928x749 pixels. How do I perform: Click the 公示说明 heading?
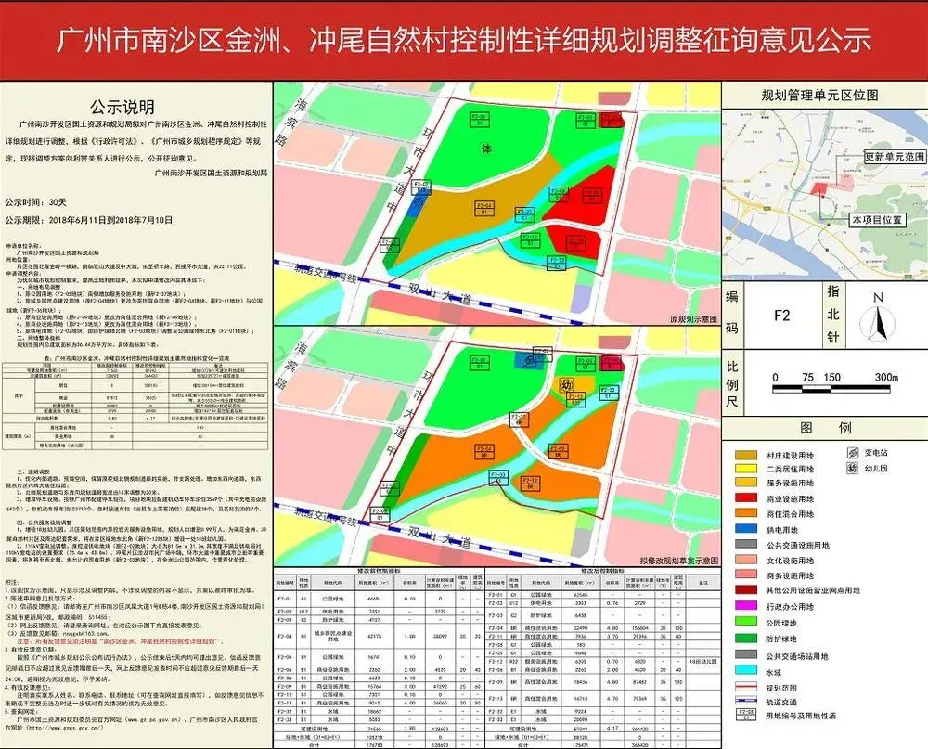click(122, 107)
